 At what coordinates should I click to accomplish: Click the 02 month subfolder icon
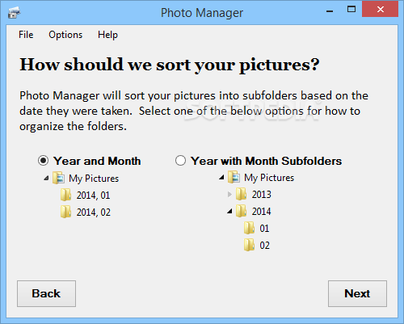[x=250, y=245]
